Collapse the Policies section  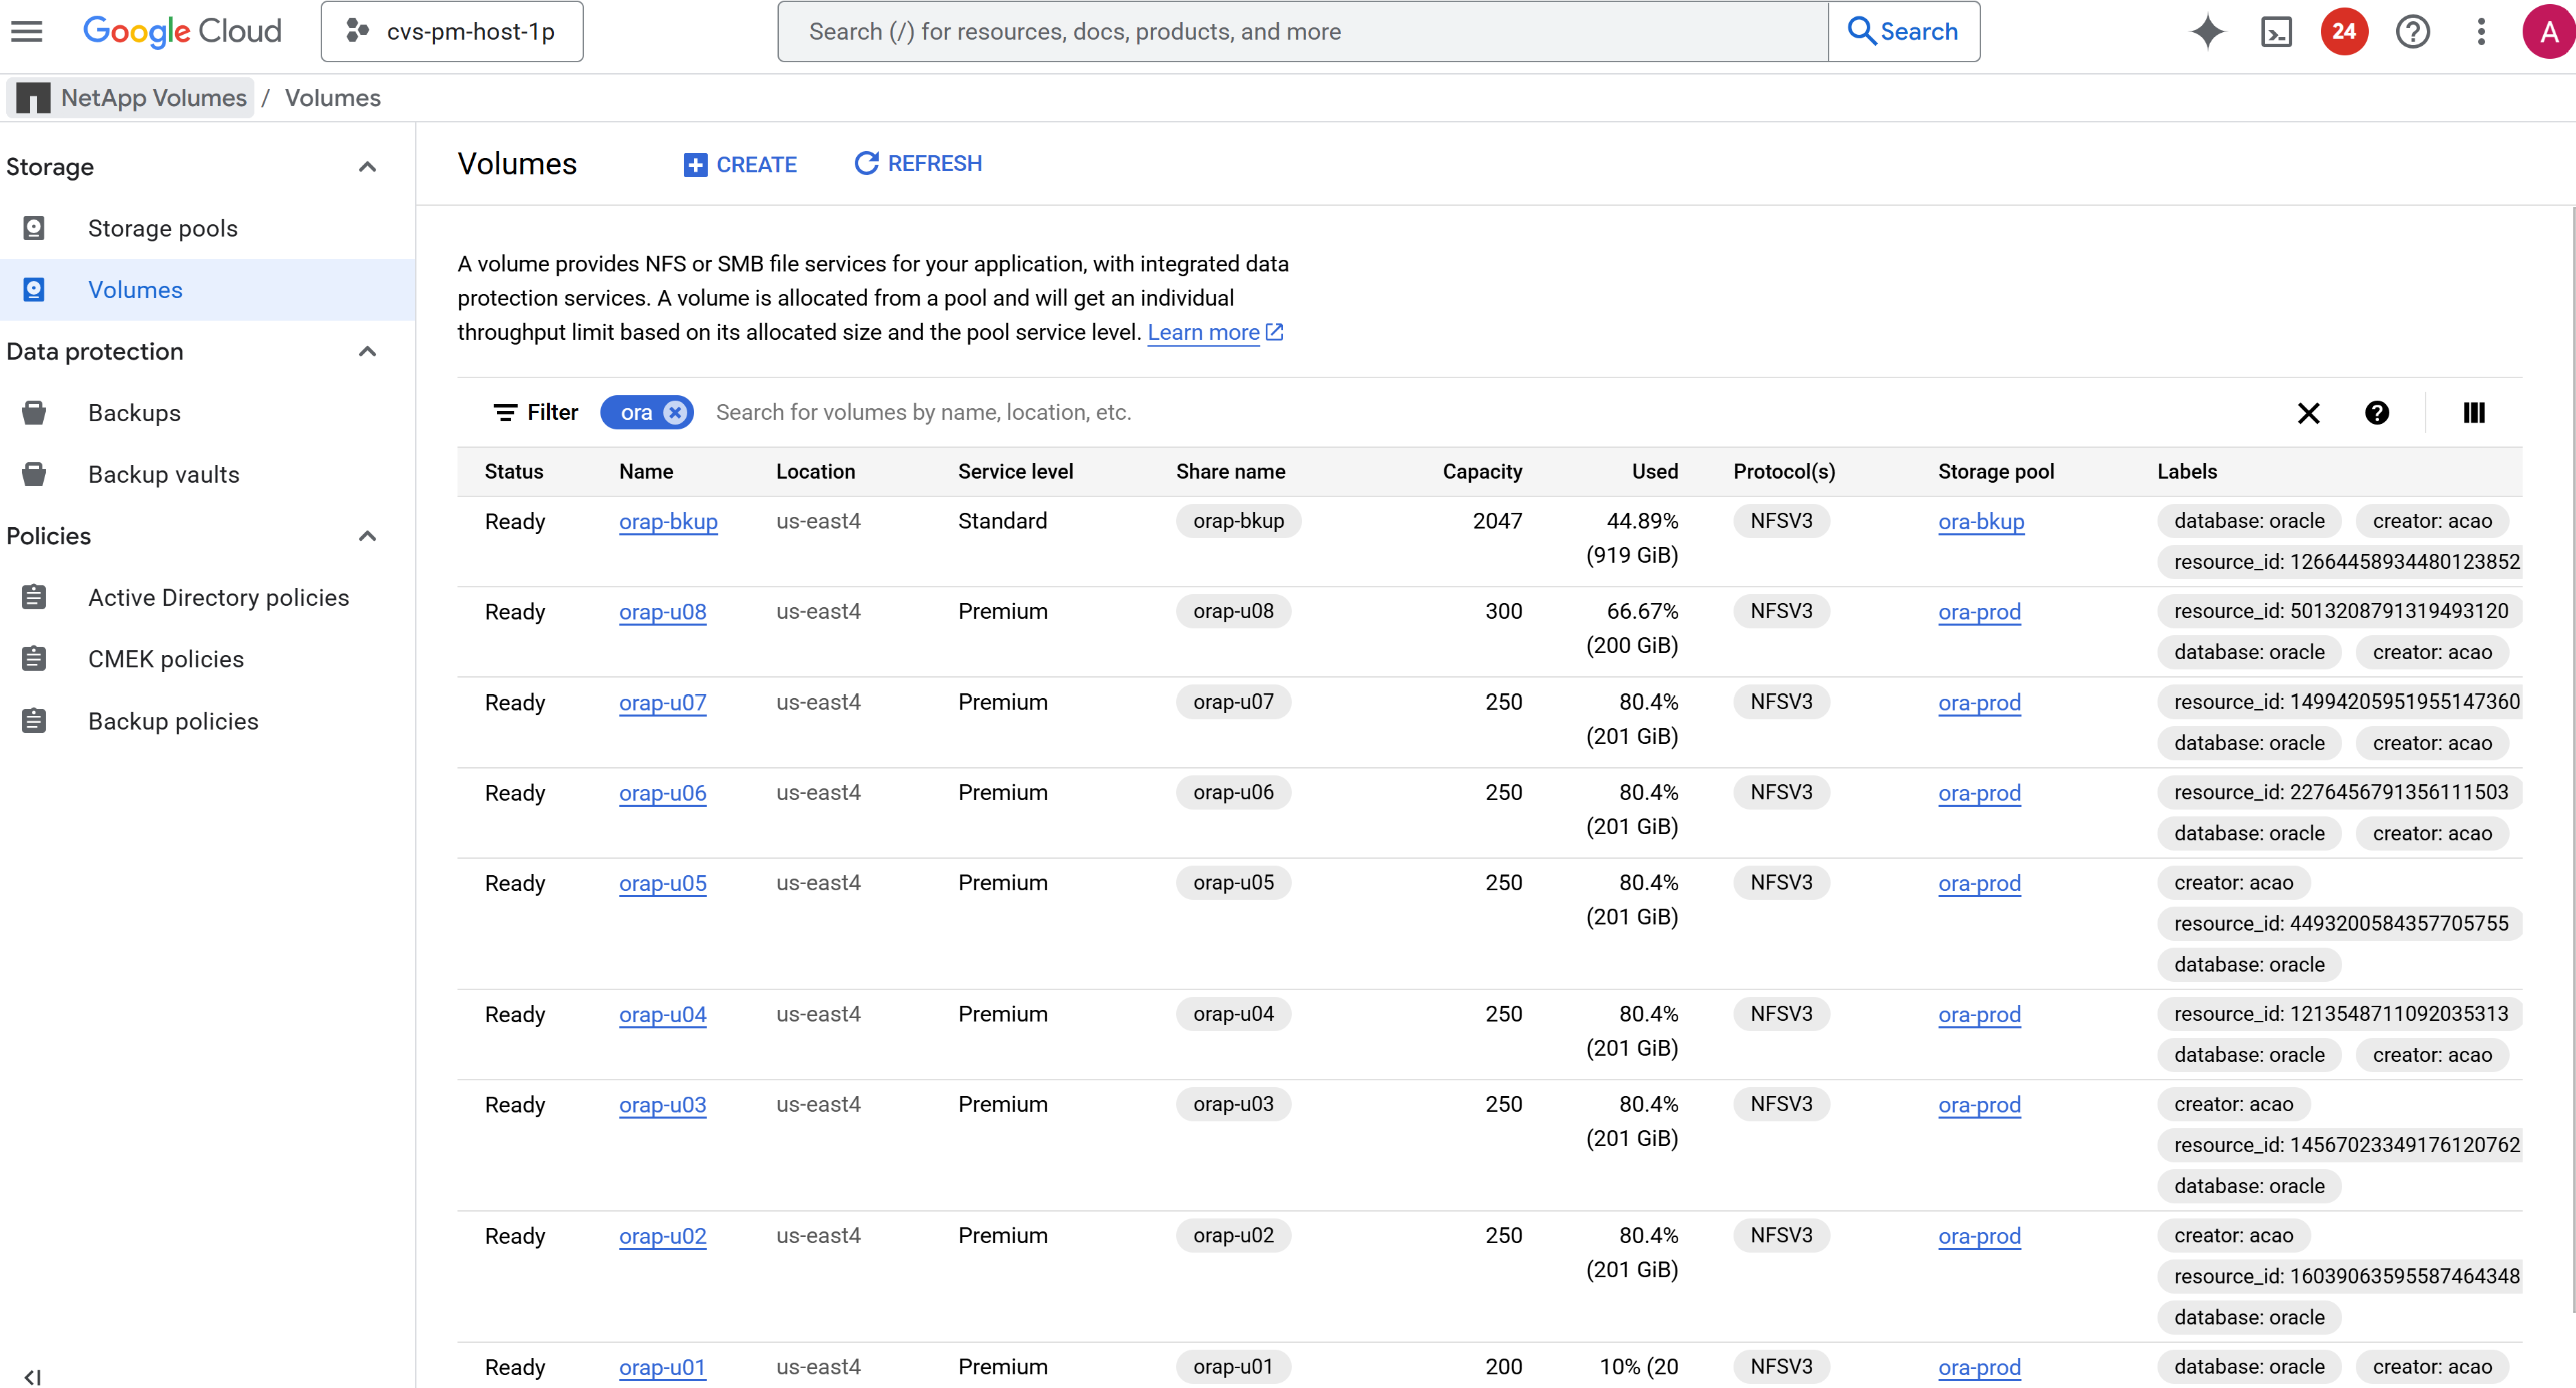367,536
